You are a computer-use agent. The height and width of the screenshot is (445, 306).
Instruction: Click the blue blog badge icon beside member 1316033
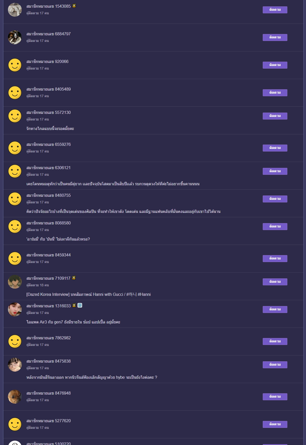point(80,305)
